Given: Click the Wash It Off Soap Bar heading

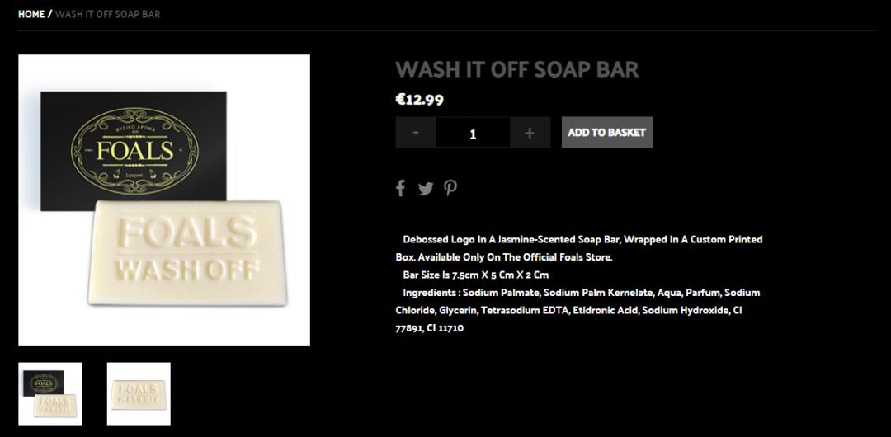Looking at the screenshot, I should pos(517,69).
